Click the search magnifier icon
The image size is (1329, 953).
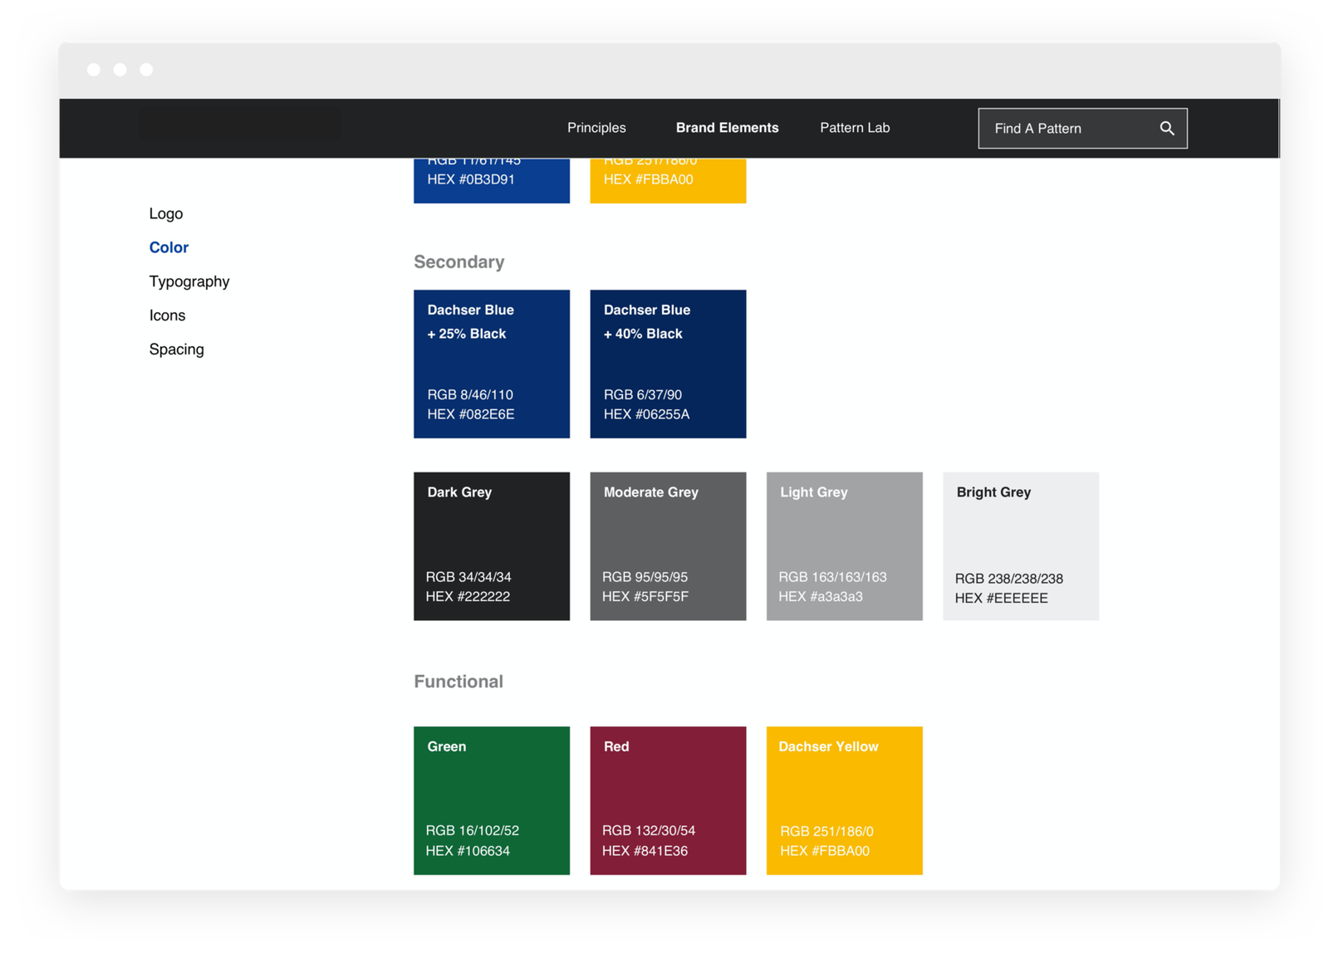(1166, 128)
